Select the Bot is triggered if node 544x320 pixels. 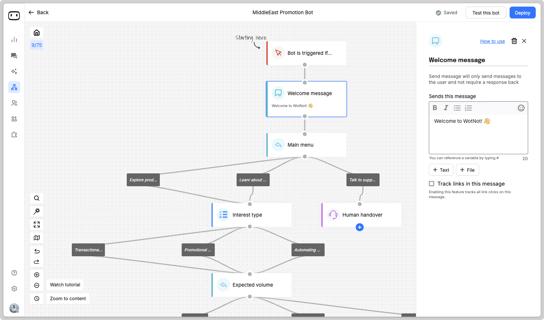click(x=306, y=53)
